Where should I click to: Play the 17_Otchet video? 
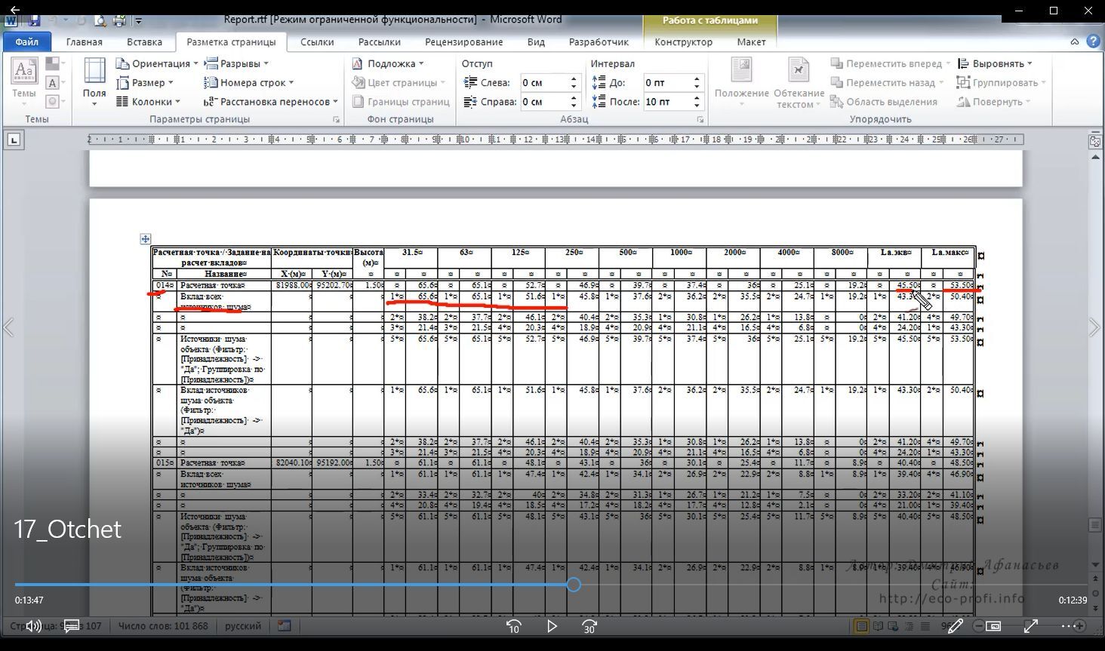[552, 626]
